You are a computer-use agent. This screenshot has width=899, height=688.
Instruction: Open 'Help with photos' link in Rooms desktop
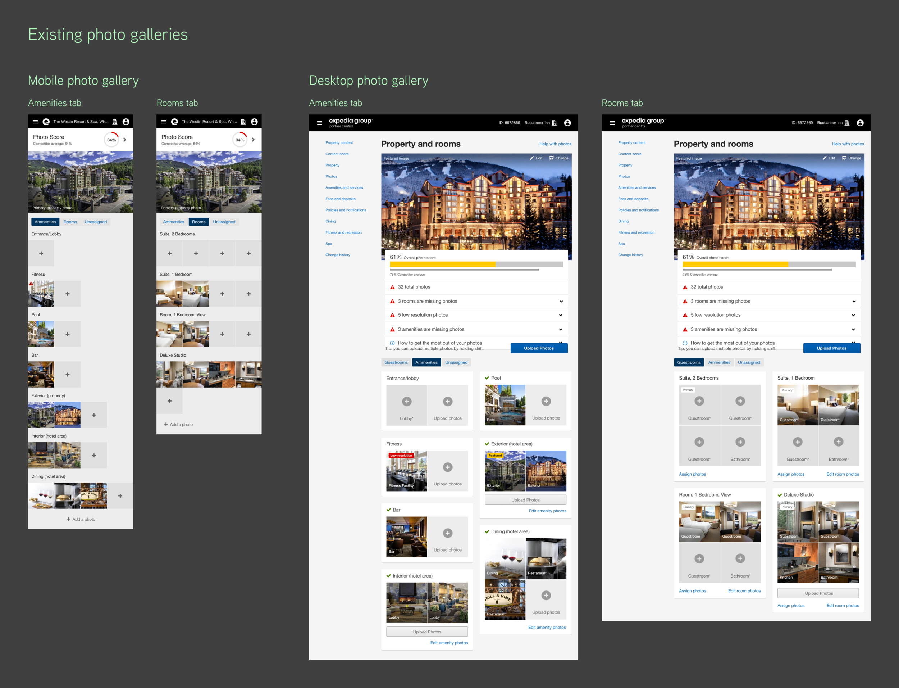pyautogui.click(x=848, y=144)
